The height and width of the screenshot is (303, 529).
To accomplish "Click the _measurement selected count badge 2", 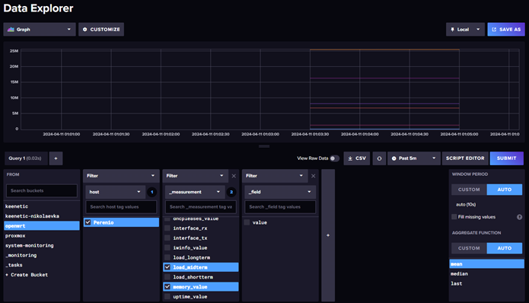I will [x=231, y=192].
